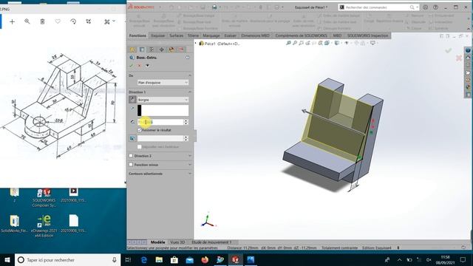Enable the Fonction mince checkbox

tap(131, 165)
